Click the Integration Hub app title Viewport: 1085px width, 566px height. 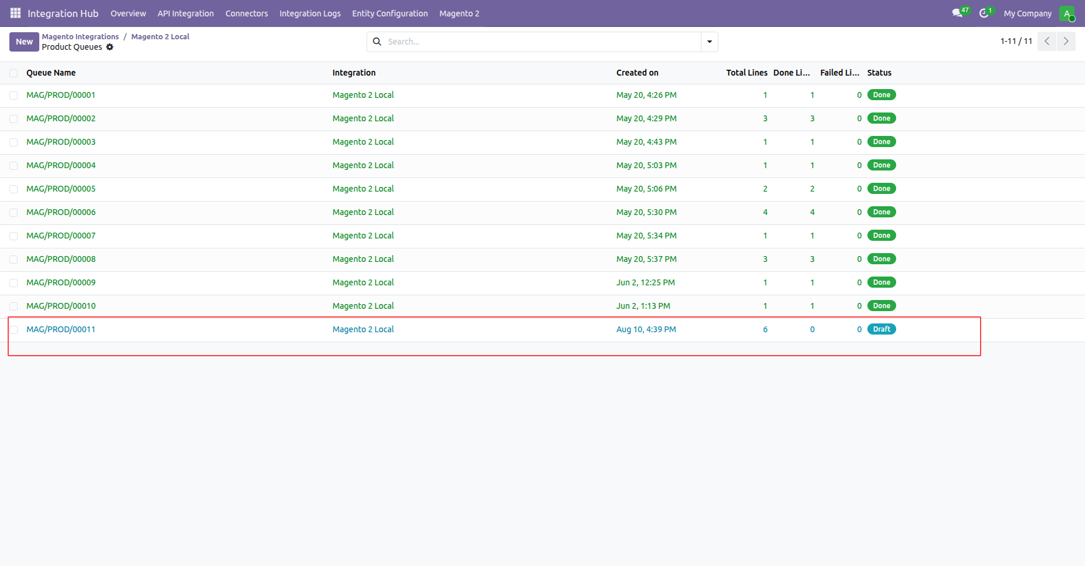coord(63,13)
